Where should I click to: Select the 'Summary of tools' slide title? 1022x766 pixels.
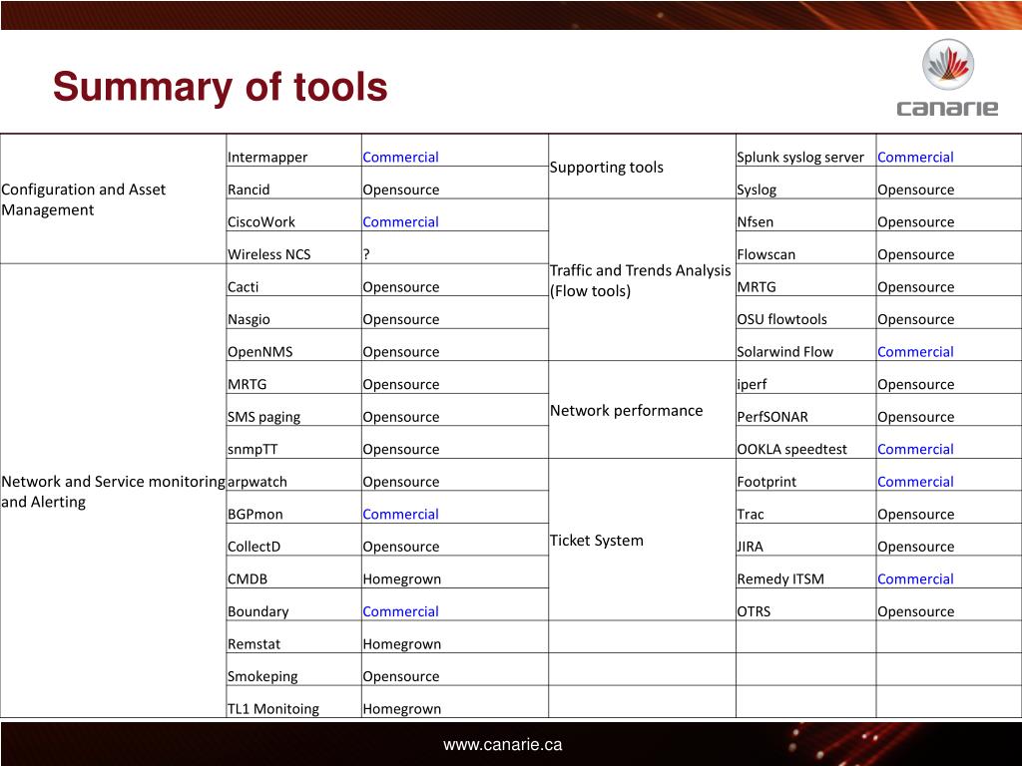[x=221, y=87]
